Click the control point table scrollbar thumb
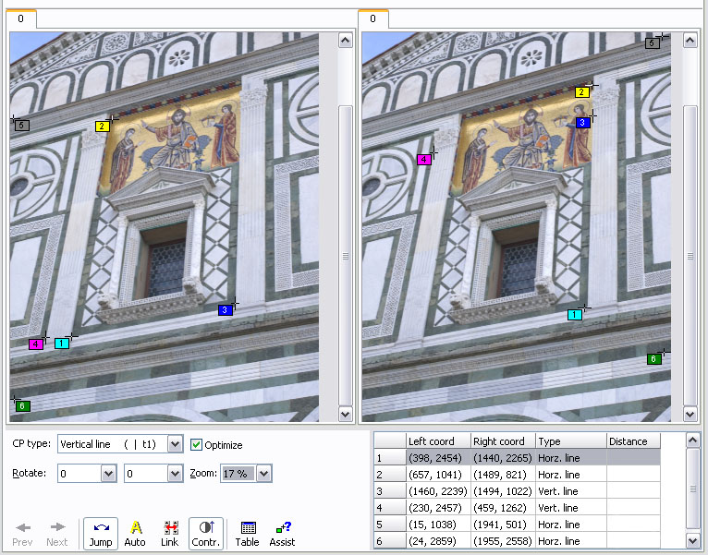 tap(692, 489)
